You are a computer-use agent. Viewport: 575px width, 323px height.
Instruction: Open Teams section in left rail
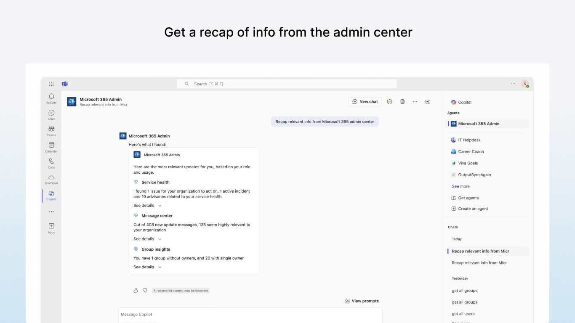pos(51,131)
